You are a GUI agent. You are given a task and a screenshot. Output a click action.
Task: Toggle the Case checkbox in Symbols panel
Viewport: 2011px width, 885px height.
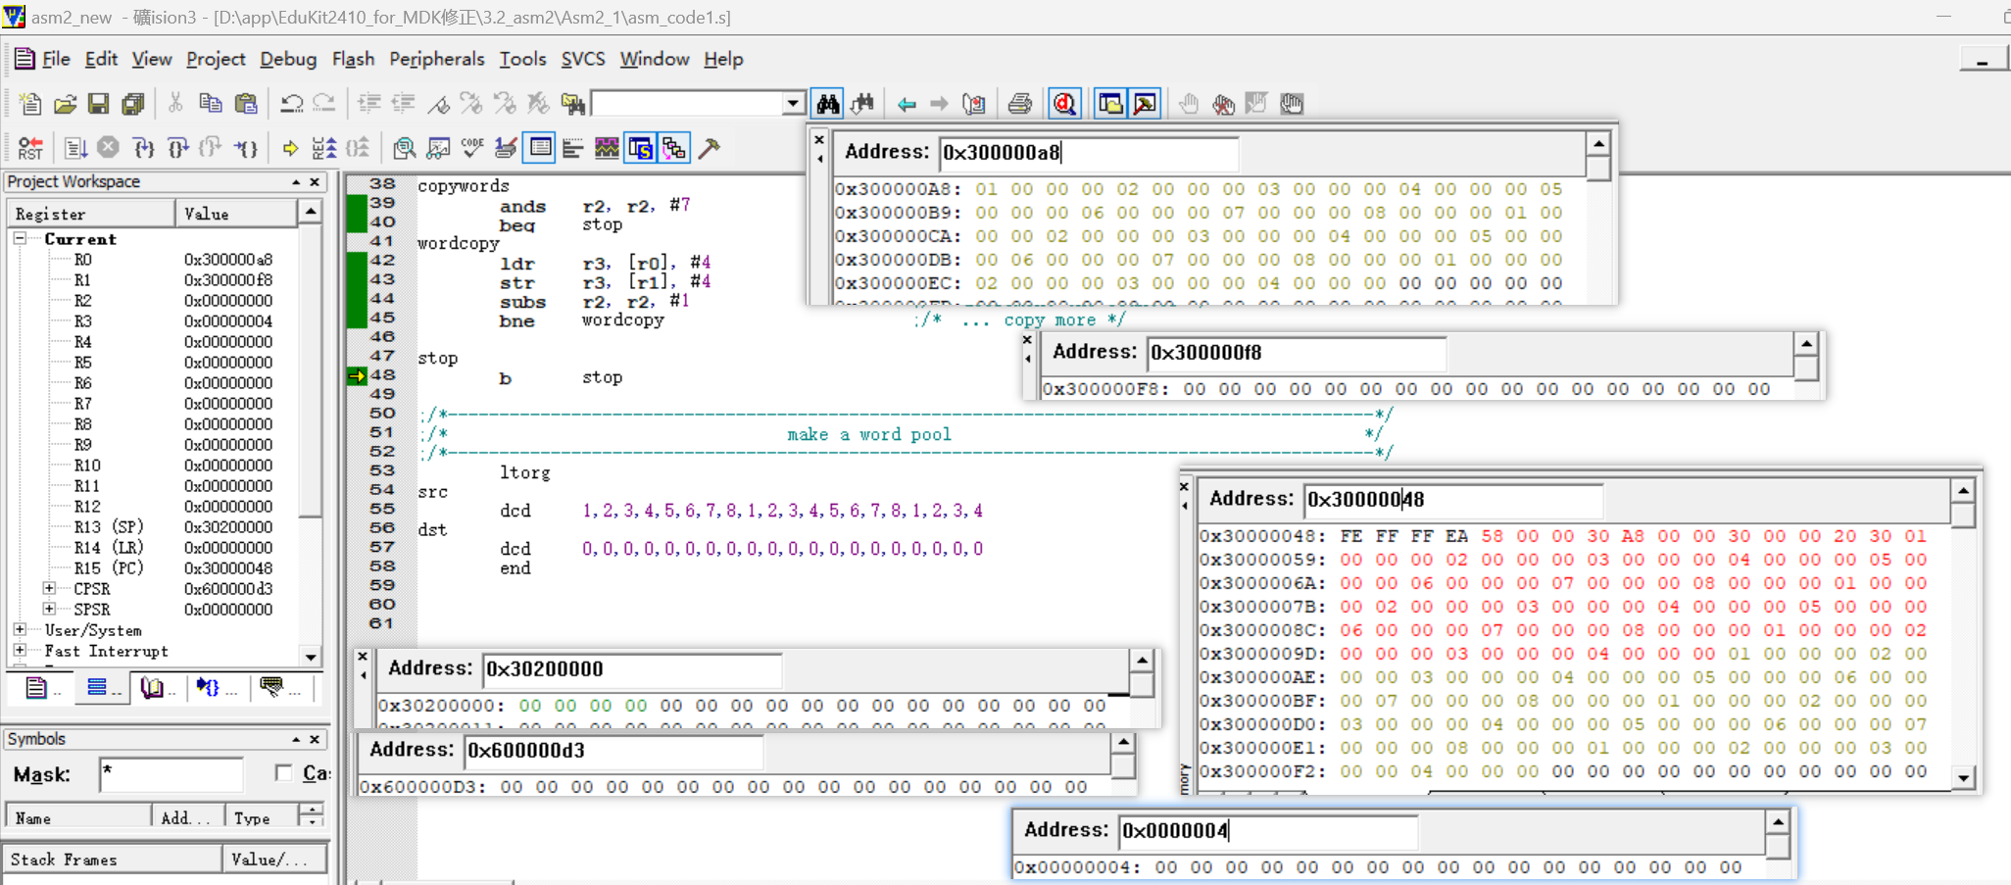(284, 773)
